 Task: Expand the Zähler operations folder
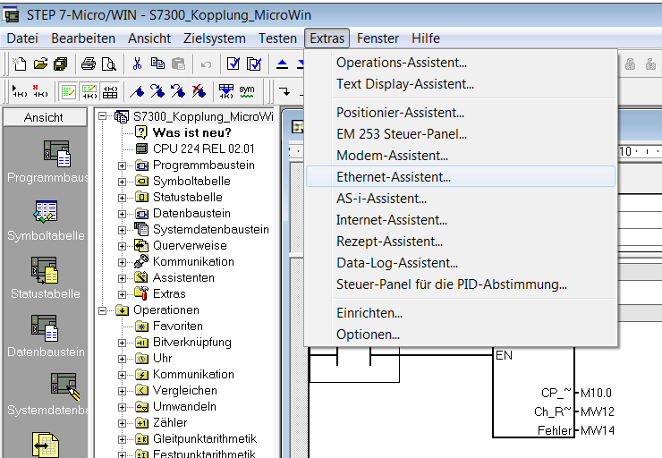[x=122, y=423]
